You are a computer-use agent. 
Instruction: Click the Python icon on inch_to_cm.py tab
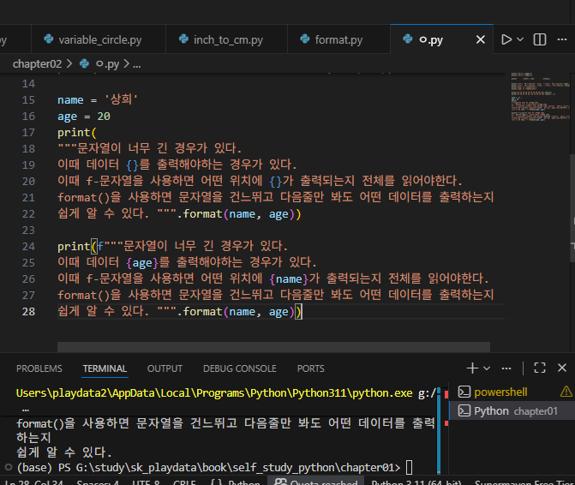tap(183, 39)
